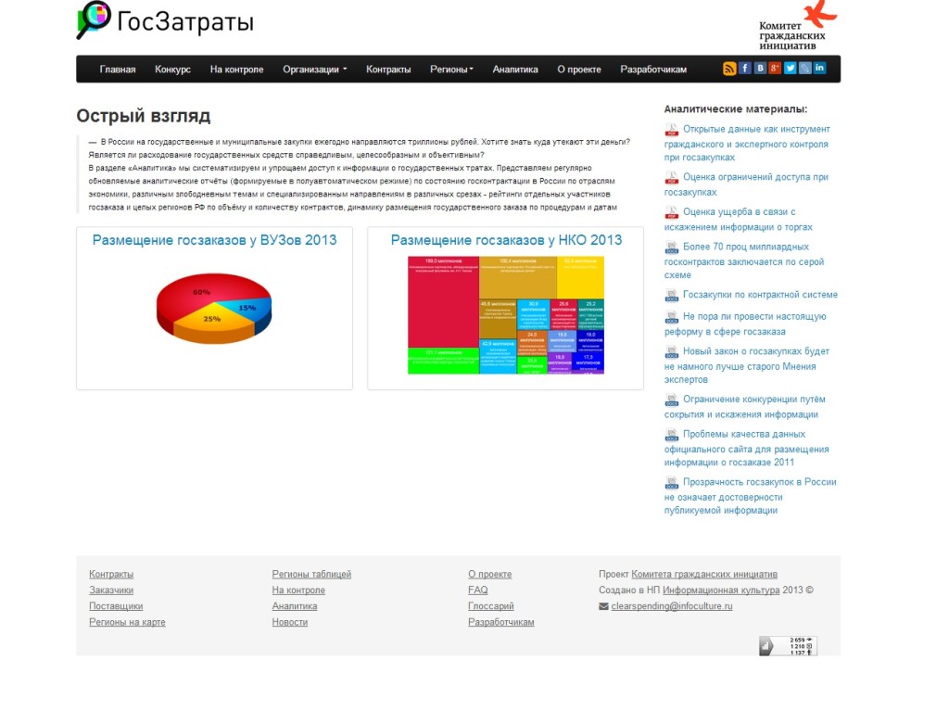
Task: Click the orange RSS feed icon
Action: coord(729,69)
